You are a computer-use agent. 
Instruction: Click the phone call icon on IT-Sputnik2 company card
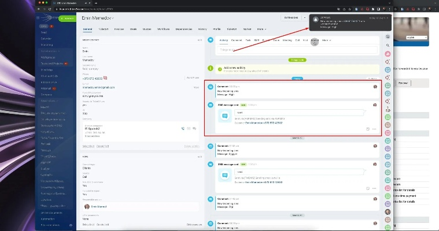tap(183, 128)
